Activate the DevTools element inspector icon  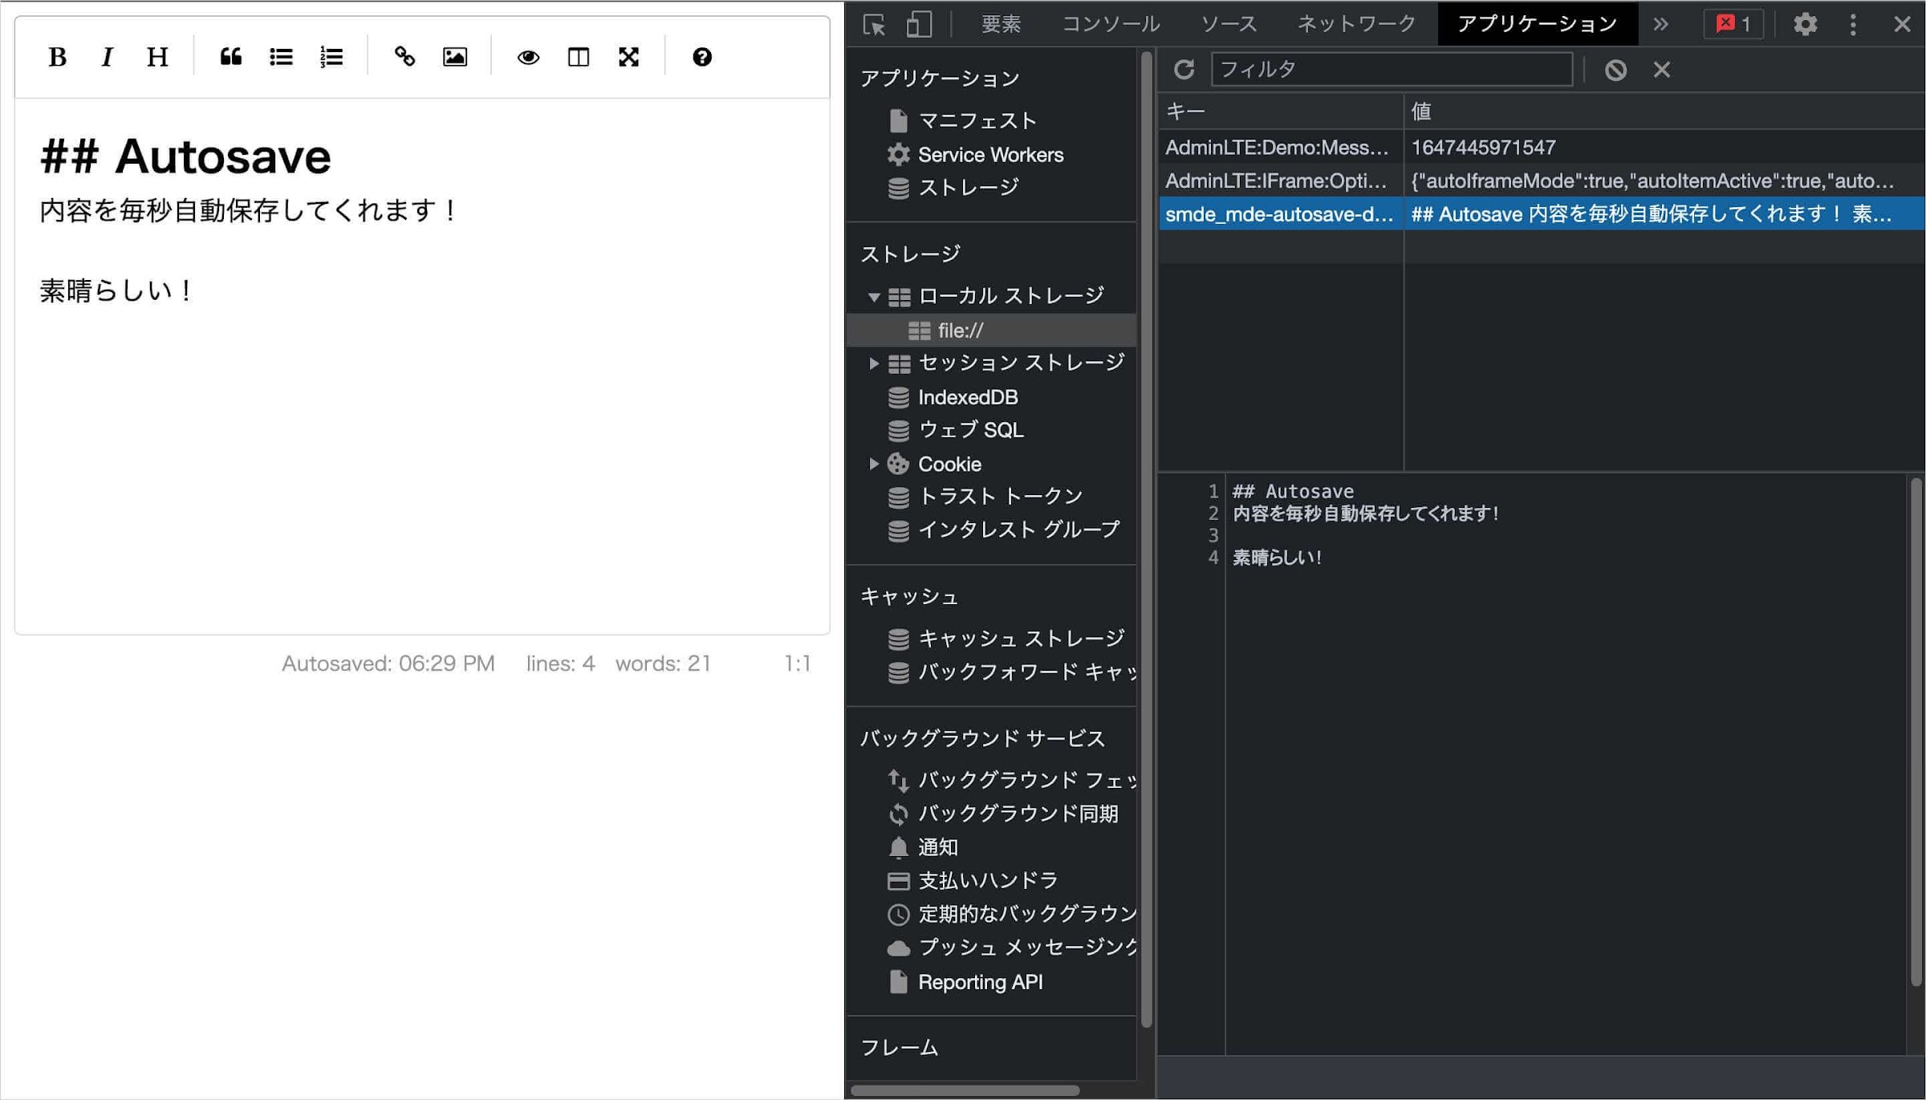[874, 24]
